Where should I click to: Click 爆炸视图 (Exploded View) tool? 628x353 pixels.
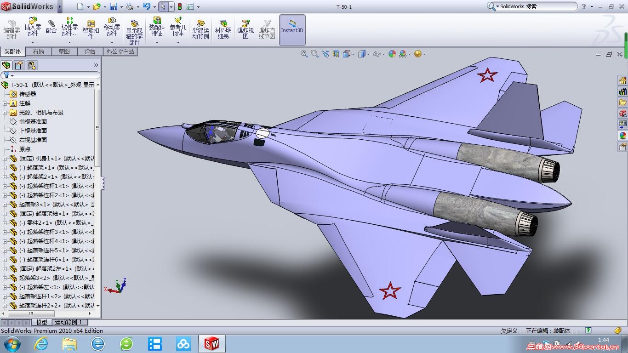click(x=245, y=29)
